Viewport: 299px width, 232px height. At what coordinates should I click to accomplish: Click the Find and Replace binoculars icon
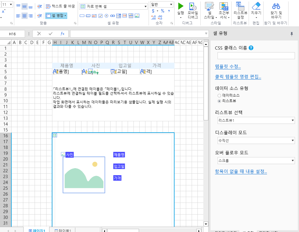point(276,6)
